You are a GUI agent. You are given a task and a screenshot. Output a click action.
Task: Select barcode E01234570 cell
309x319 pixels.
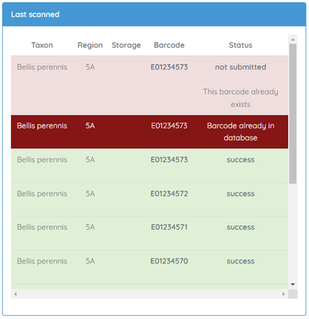tap(169, 261)
